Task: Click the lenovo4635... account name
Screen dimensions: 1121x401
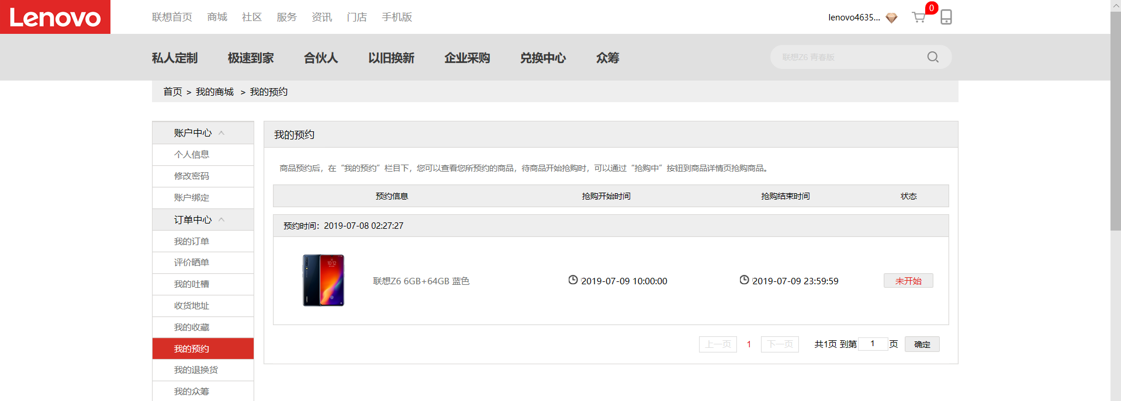Action: 854,18
